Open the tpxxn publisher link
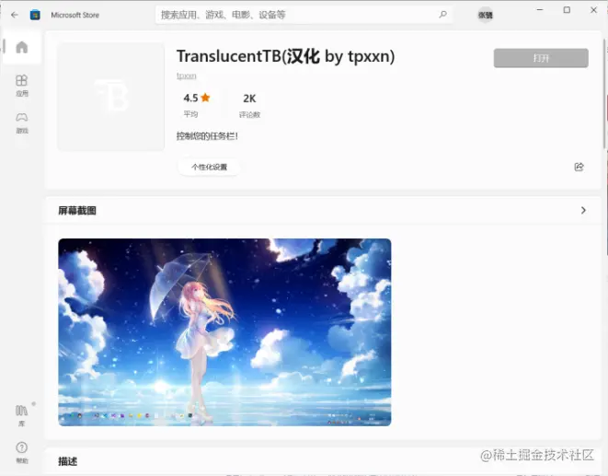 [187, 75]
